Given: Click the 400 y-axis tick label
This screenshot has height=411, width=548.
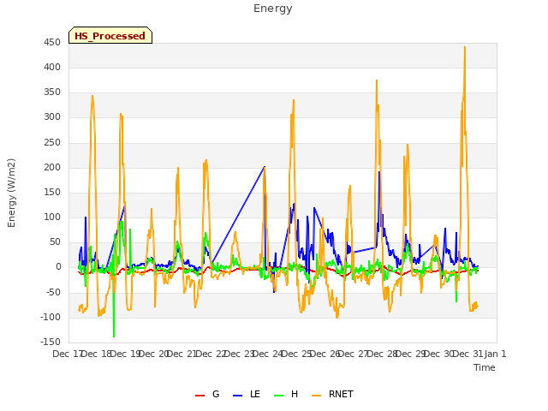Looking at the screenshot, I should pos(52,68).
